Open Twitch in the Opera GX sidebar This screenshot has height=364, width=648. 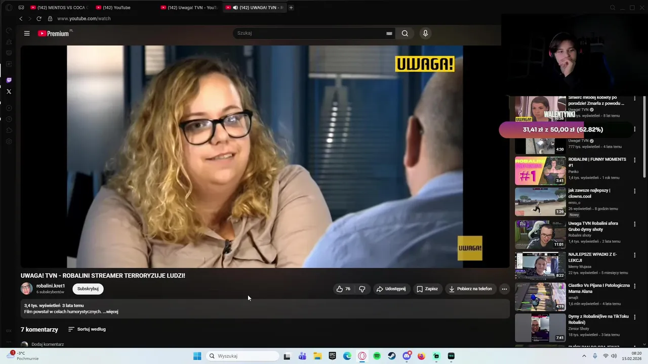click(x=9, y=80)
